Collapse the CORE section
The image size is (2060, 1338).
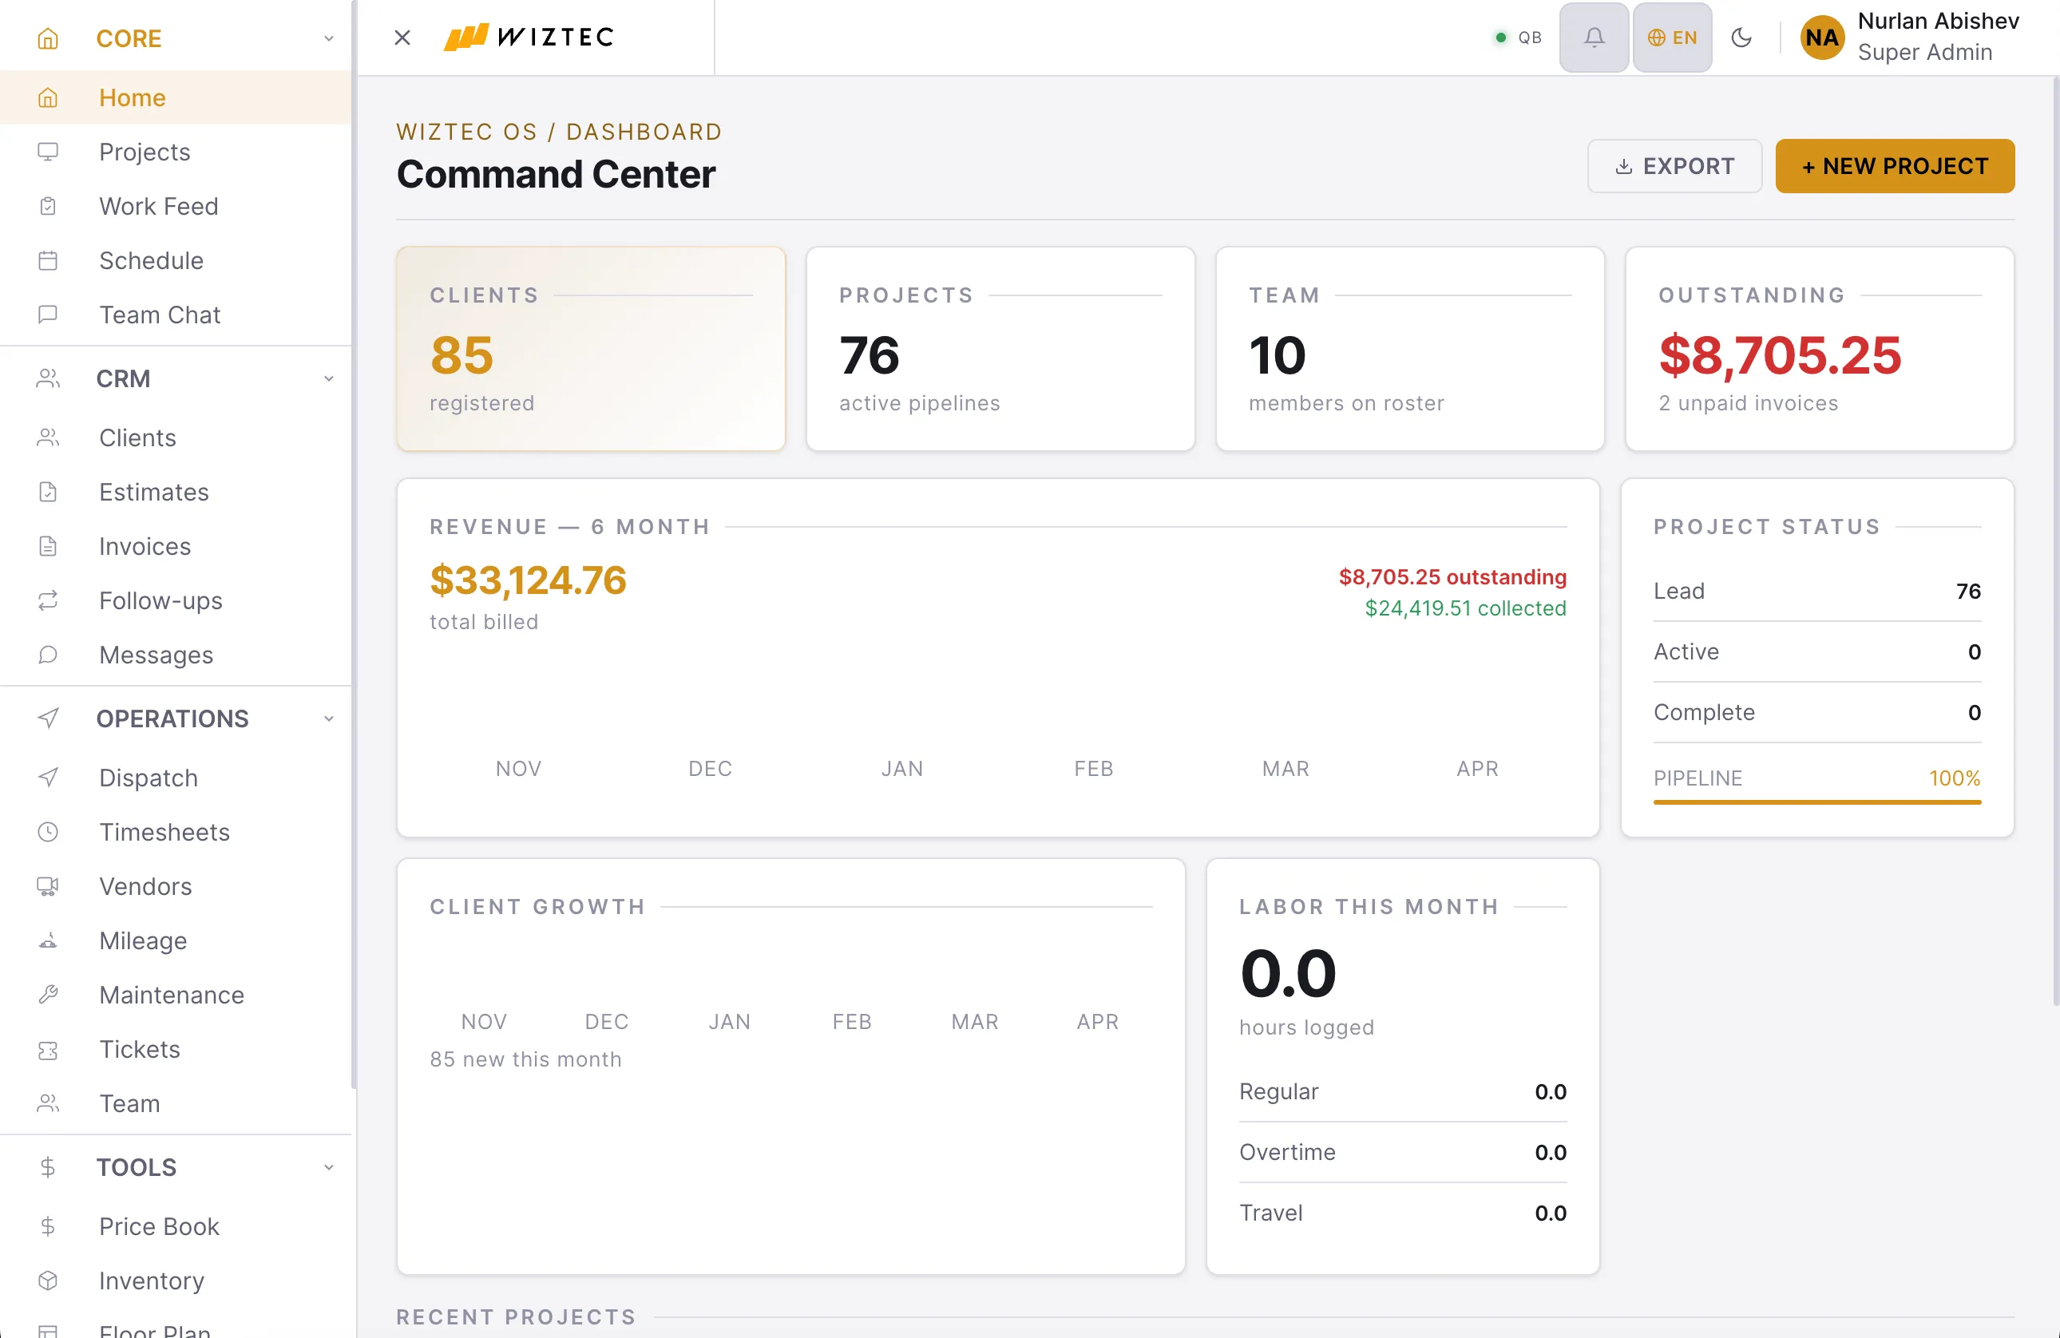pyautogui.click(x=327, y=38)
